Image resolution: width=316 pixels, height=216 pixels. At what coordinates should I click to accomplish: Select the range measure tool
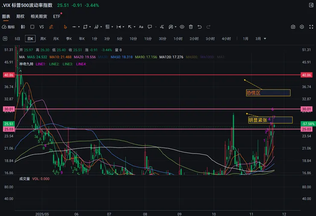(x=119, y=27)
